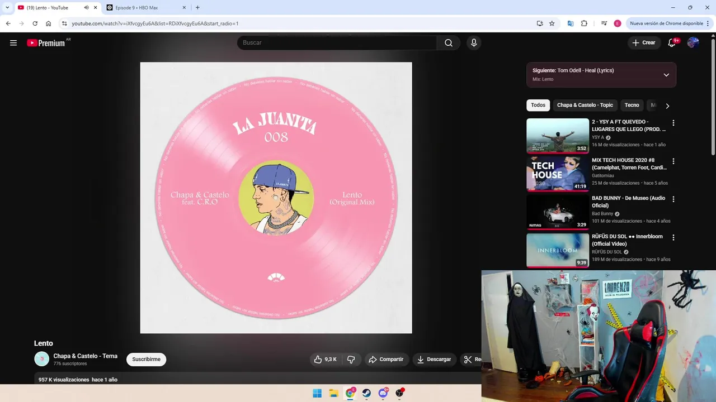
Task: Open the browser home page
Action: pos(49,23)
